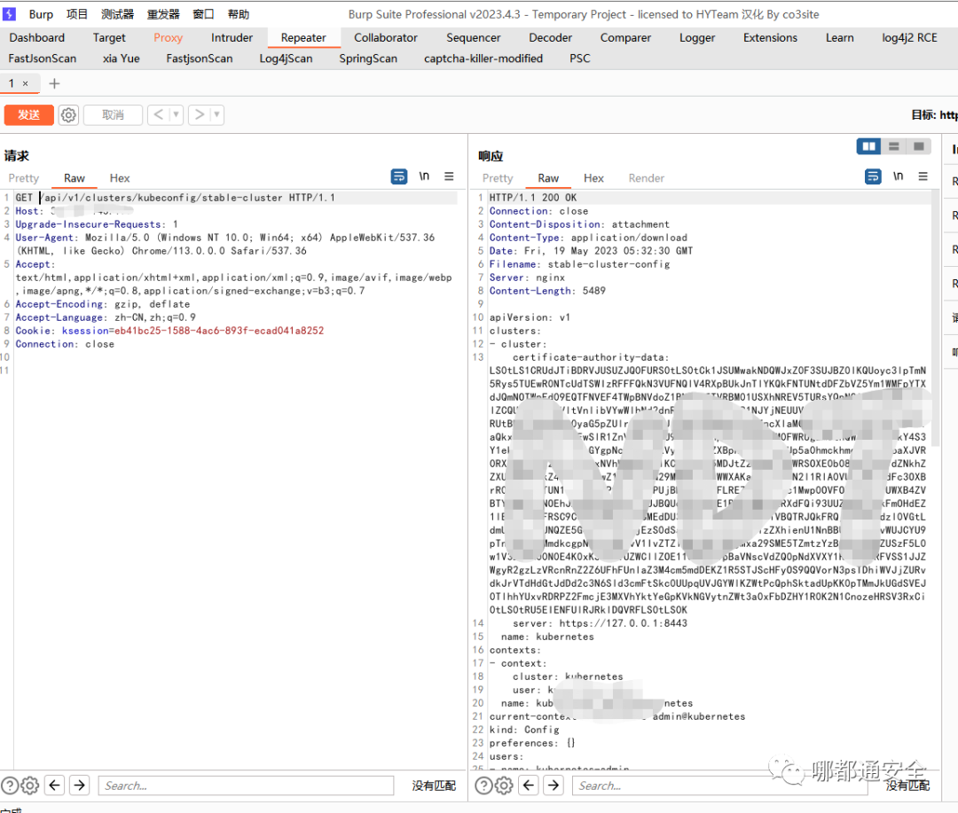This screenshot has width=958, height=813.
Task: Open the Burp menu
Action: coord(41,14)
